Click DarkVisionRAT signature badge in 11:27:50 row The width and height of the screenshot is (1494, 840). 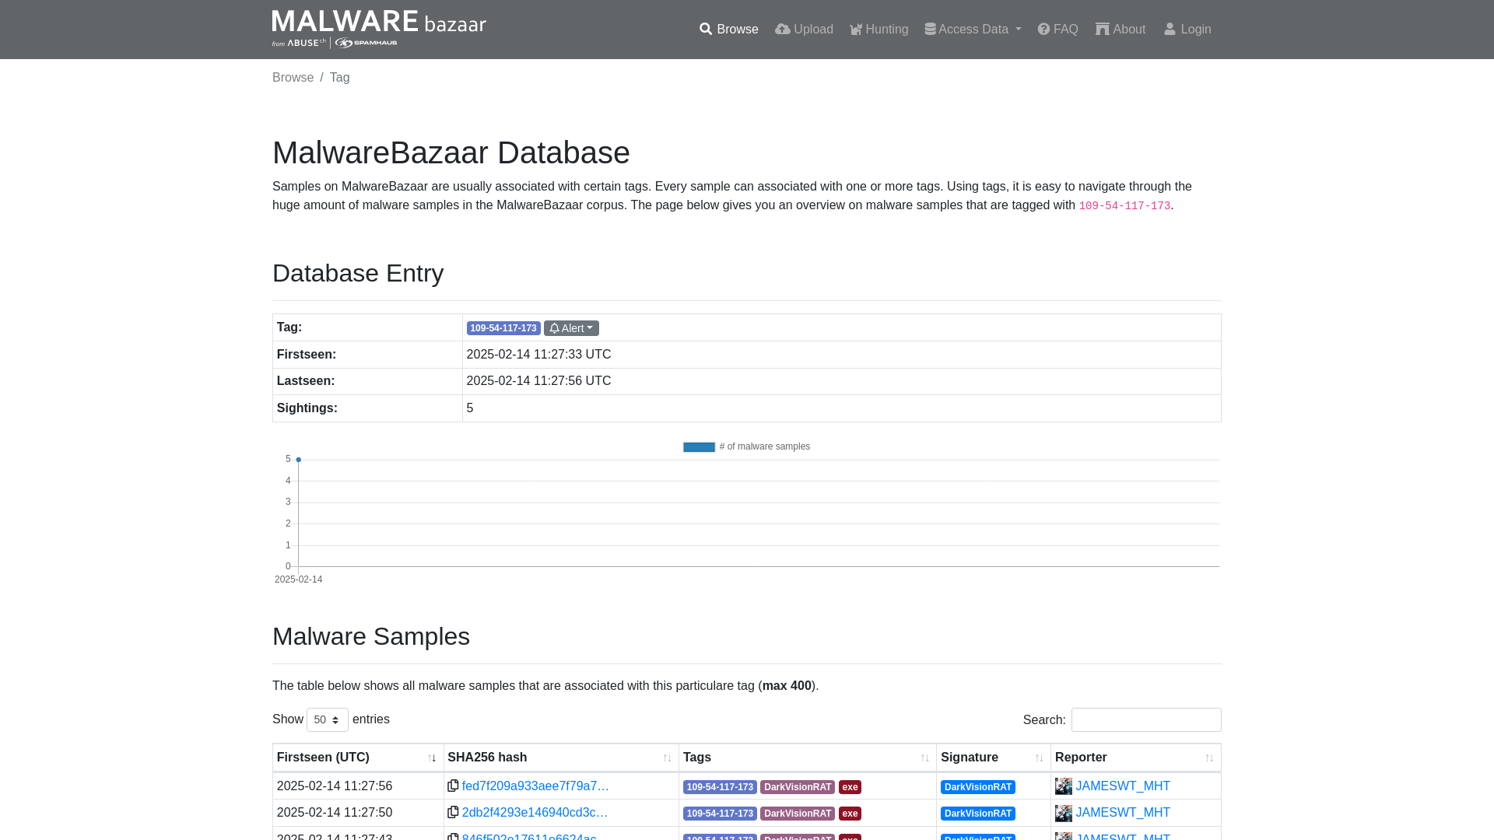978,814
